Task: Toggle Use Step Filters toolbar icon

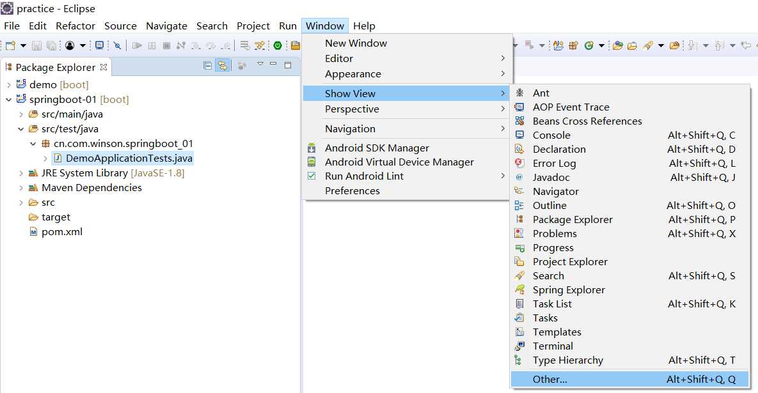Action: tap(260, 45)
